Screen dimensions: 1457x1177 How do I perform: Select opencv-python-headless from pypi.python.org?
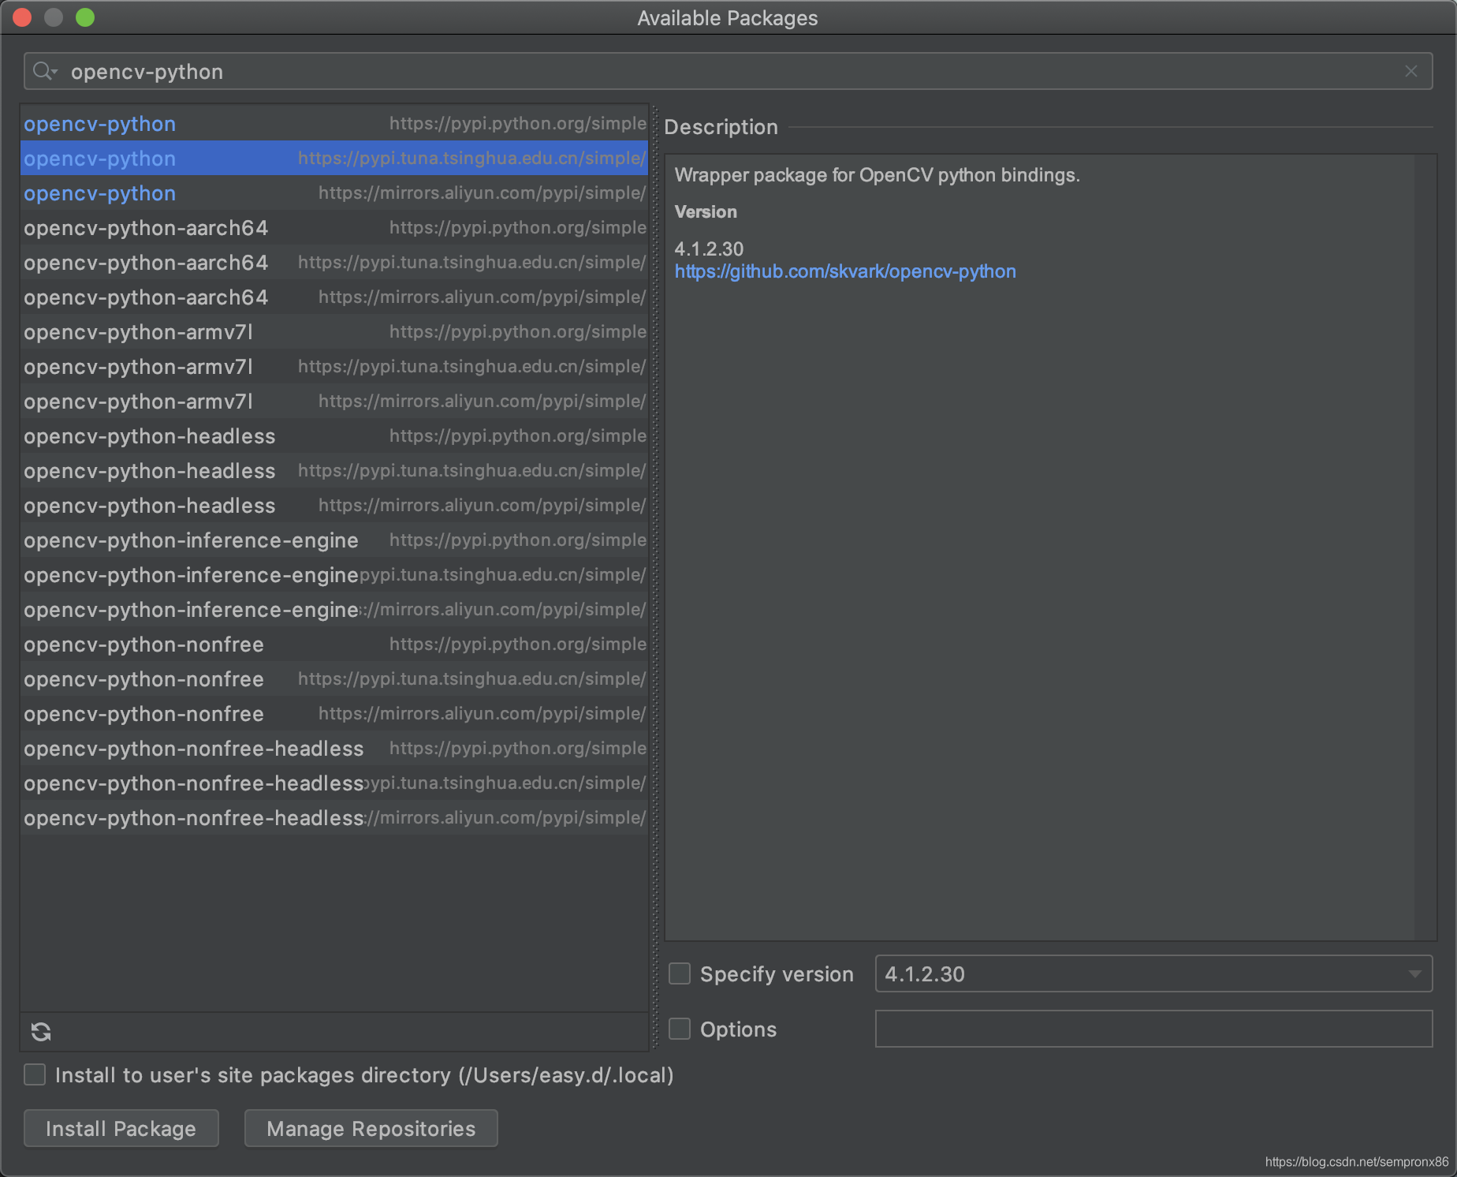click(334, 436)
